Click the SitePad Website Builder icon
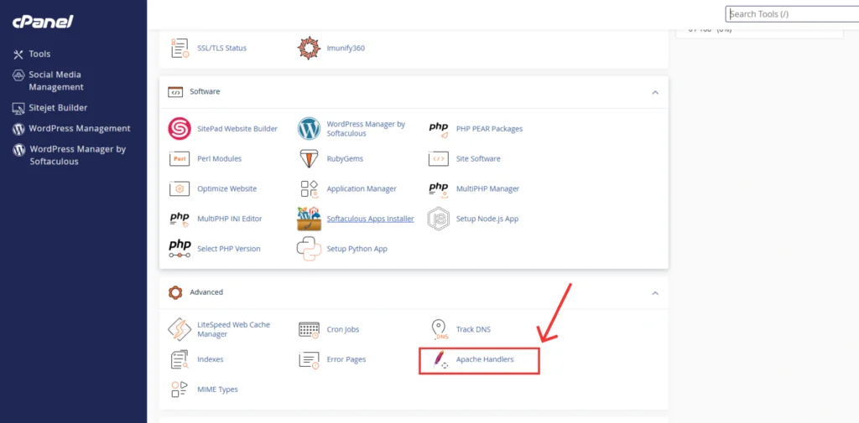The height and width of the screenshot is (423, 859). pyautogui.click(x=180, y=129)
